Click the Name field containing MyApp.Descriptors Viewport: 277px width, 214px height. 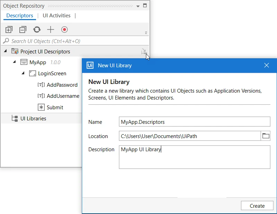coord(194,122)
